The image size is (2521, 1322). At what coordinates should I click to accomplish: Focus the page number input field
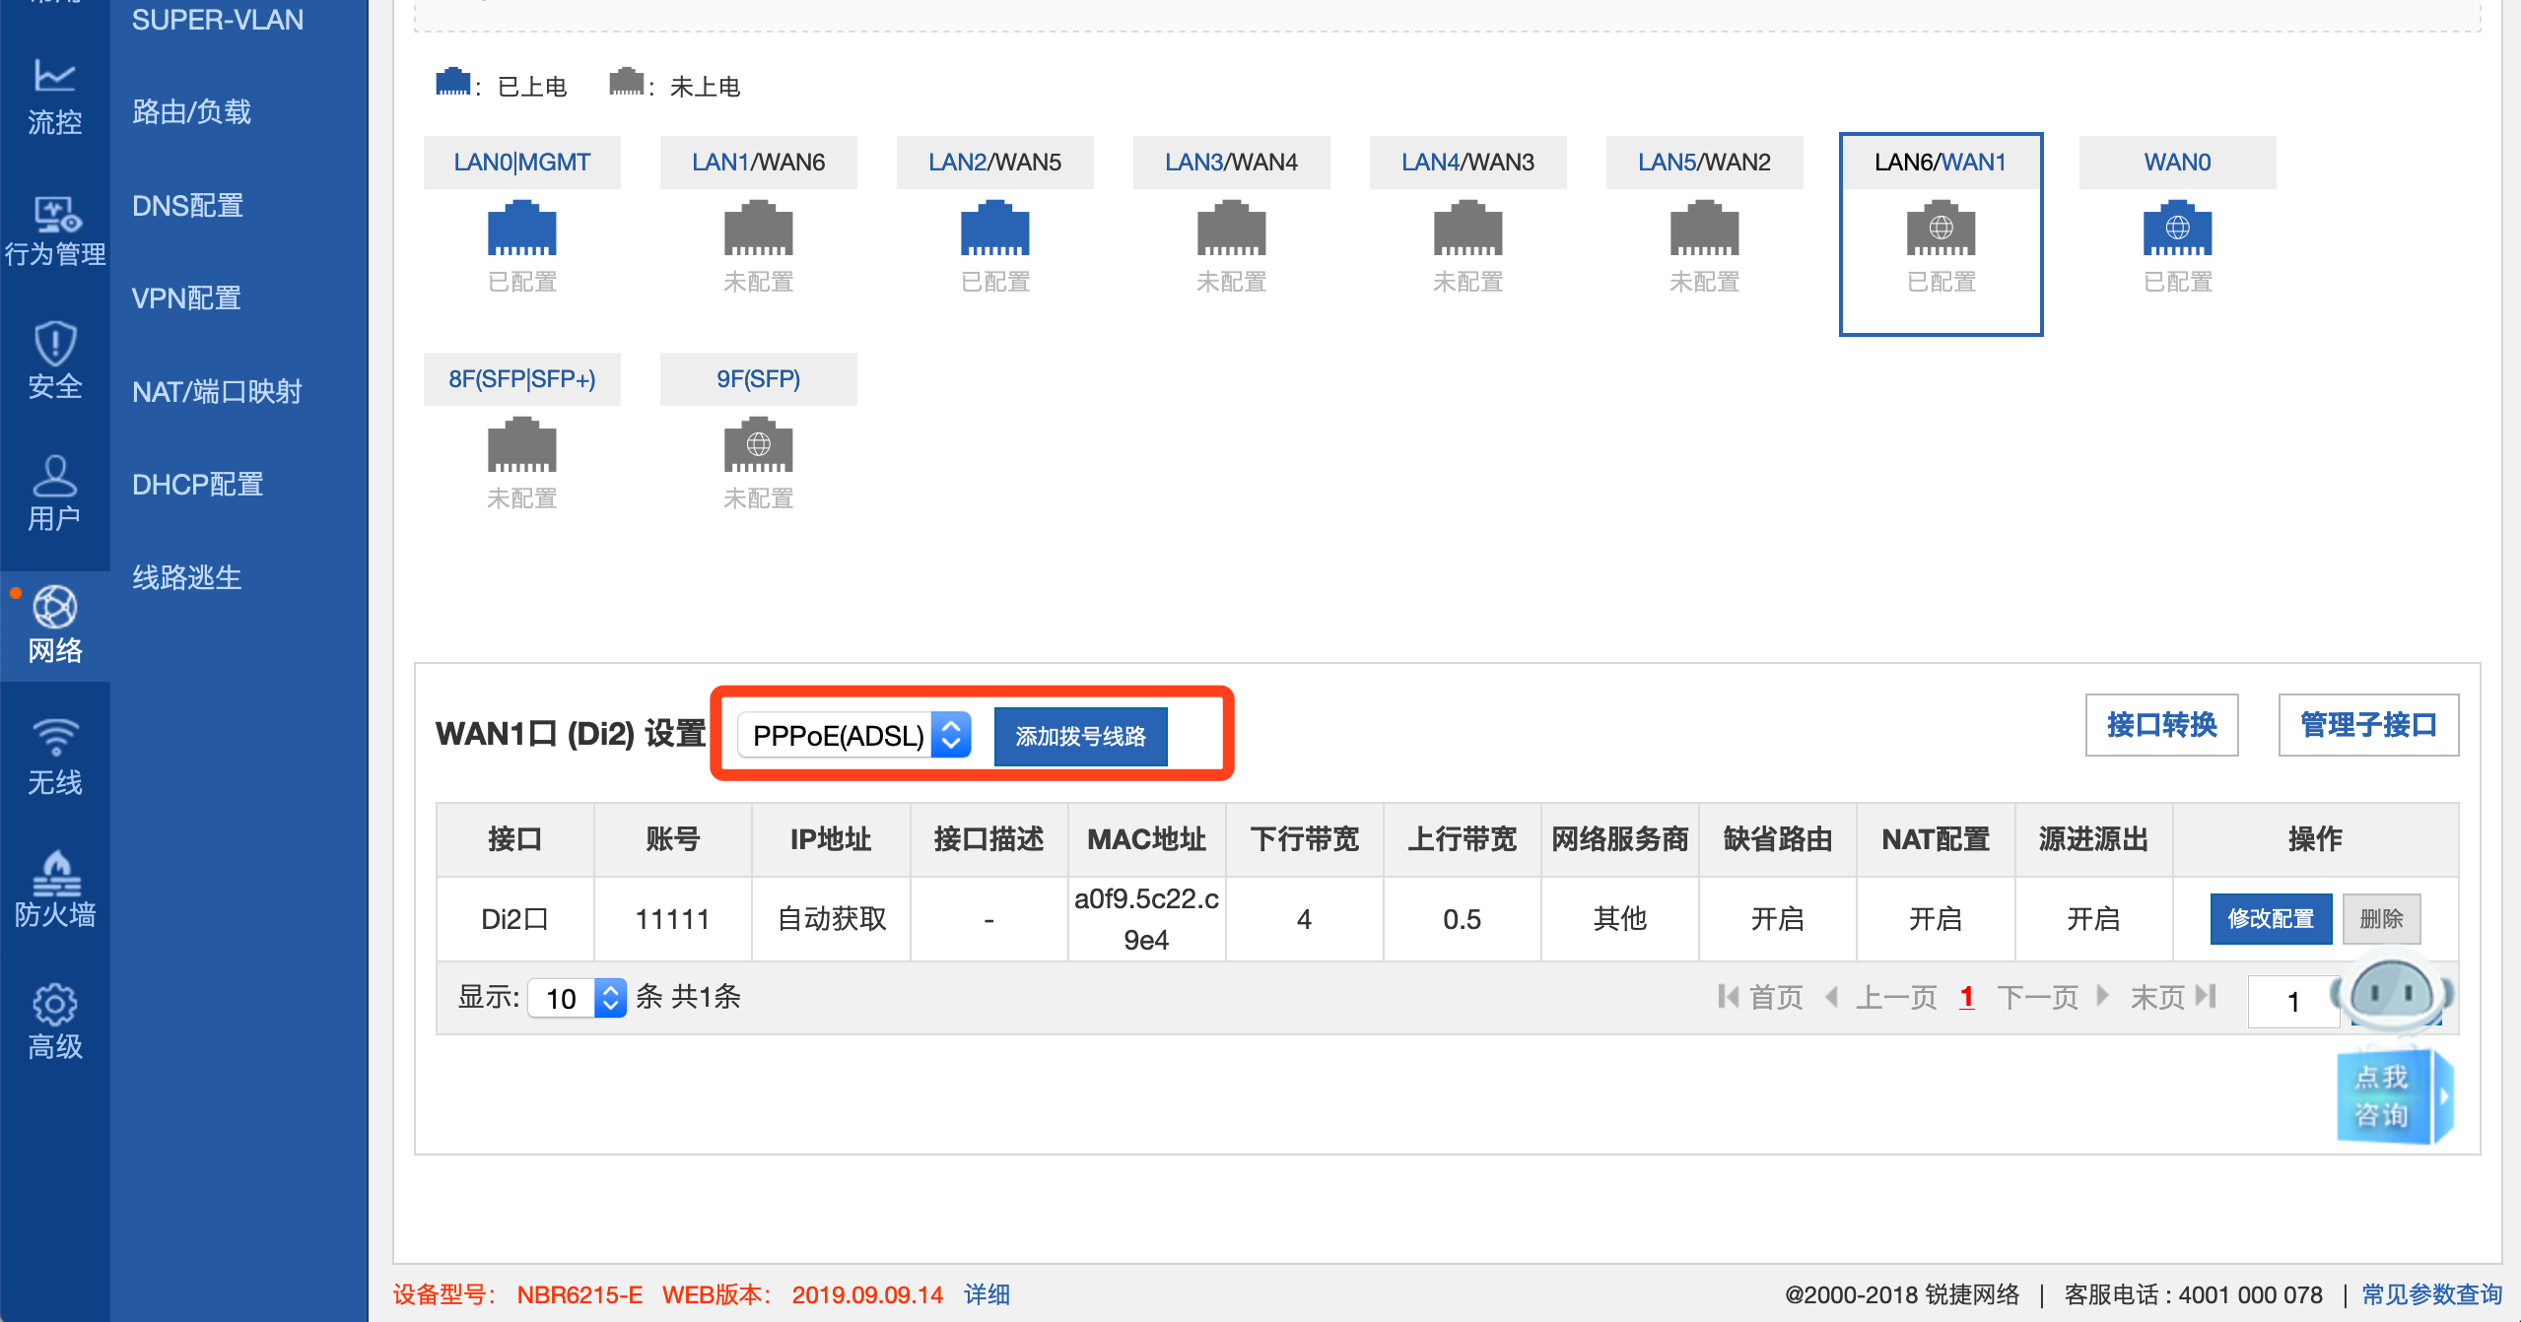click(x=2294, y=1001)
